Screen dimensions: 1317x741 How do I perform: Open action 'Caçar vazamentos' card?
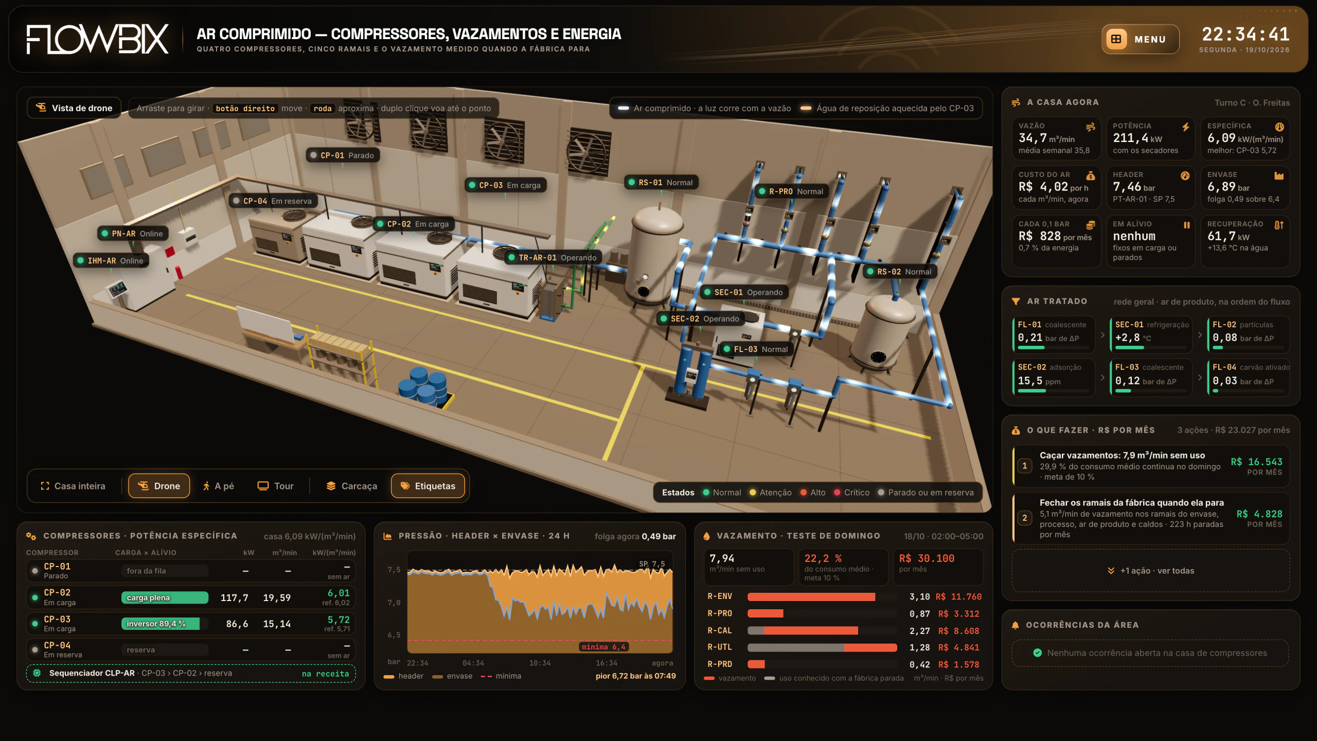pyautogui.click(x=1150, y=466)
